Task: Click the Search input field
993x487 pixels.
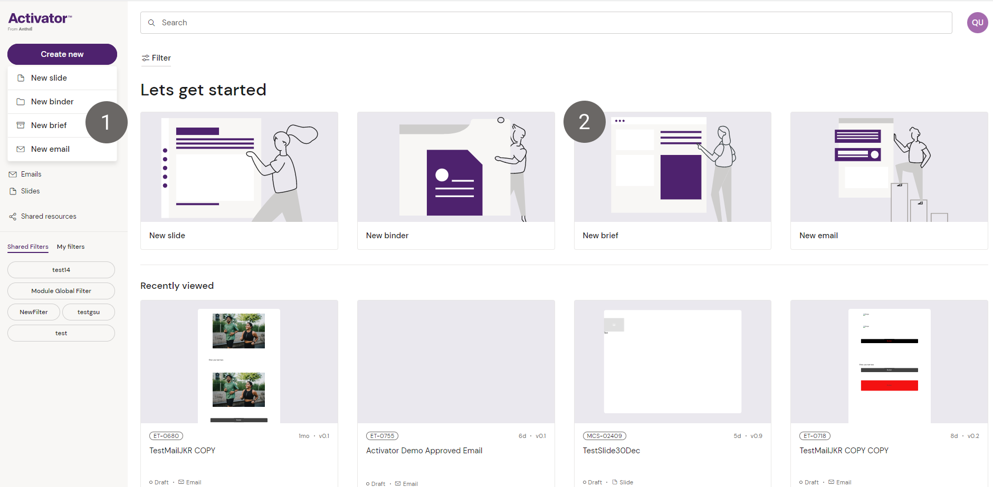Action: coord(546,23)
